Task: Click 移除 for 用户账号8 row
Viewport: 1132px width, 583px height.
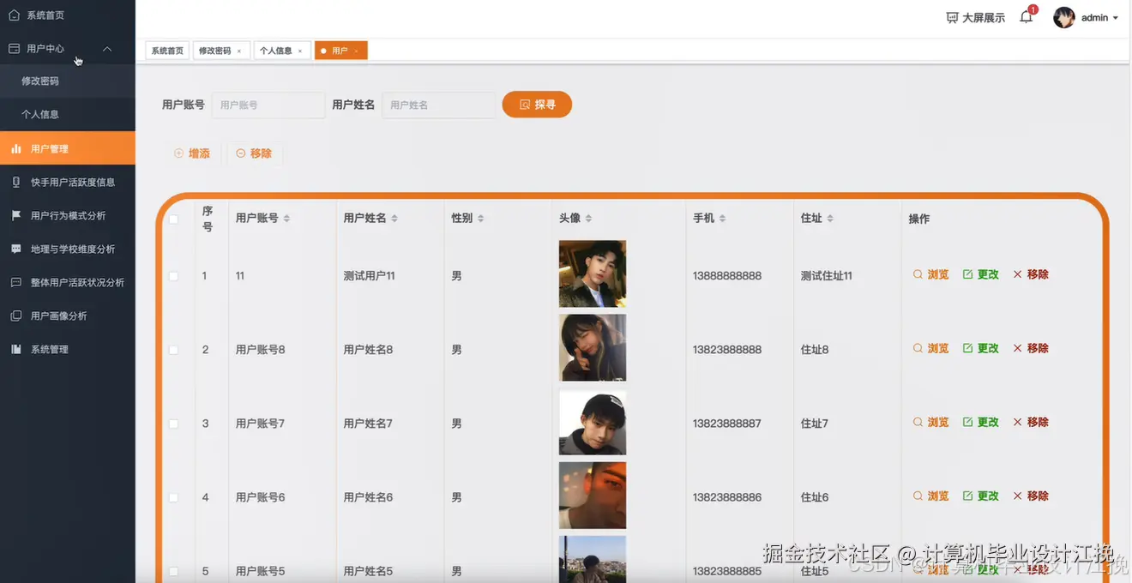Action: [x=1031, y=348]
